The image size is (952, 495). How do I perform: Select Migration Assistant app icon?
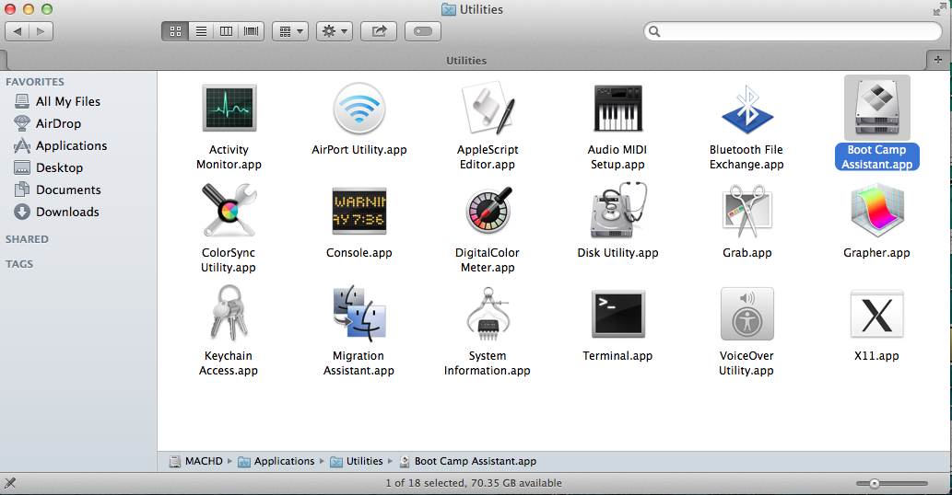(358, 313)
